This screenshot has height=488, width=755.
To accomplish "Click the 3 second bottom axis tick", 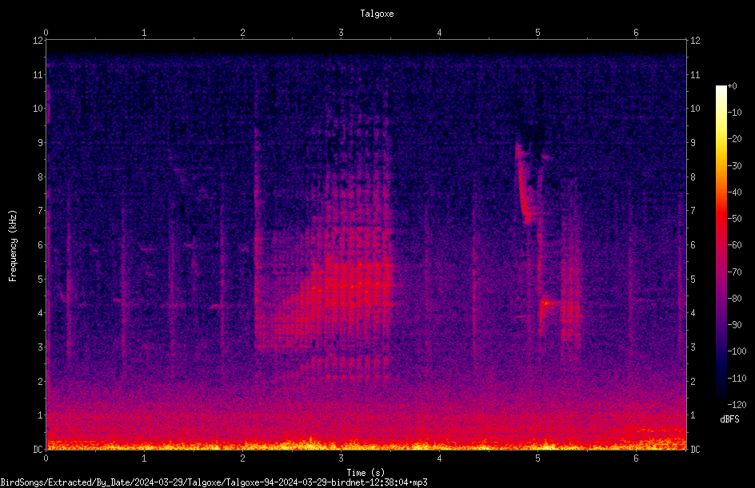I will coord(341,458).
